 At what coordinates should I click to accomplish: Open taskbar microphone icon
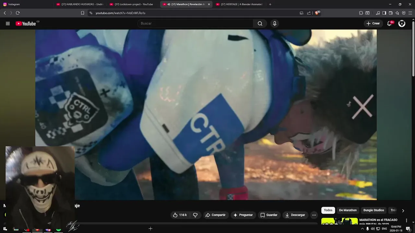click(x=367, y=229)
